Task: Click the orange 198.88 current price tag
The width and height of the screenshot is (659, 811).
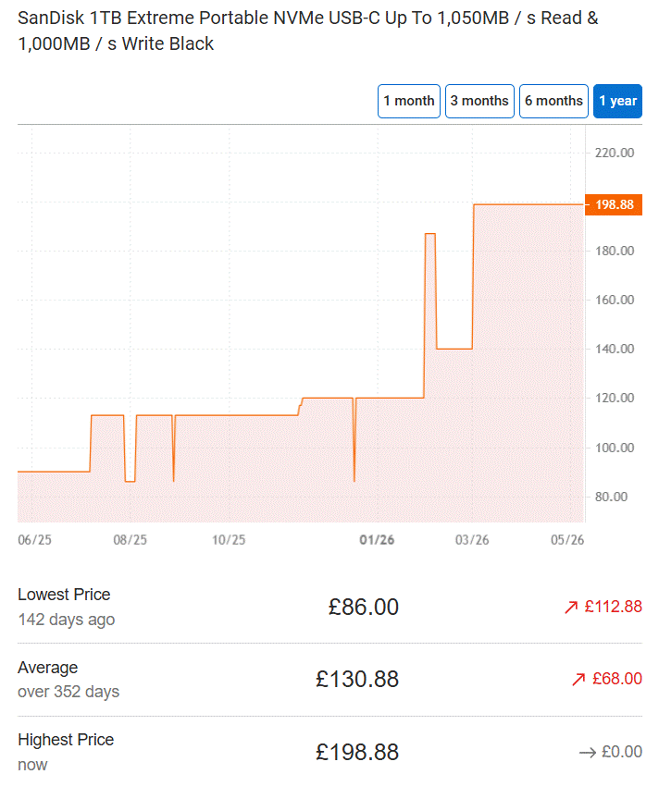Action: click(614, 204)
